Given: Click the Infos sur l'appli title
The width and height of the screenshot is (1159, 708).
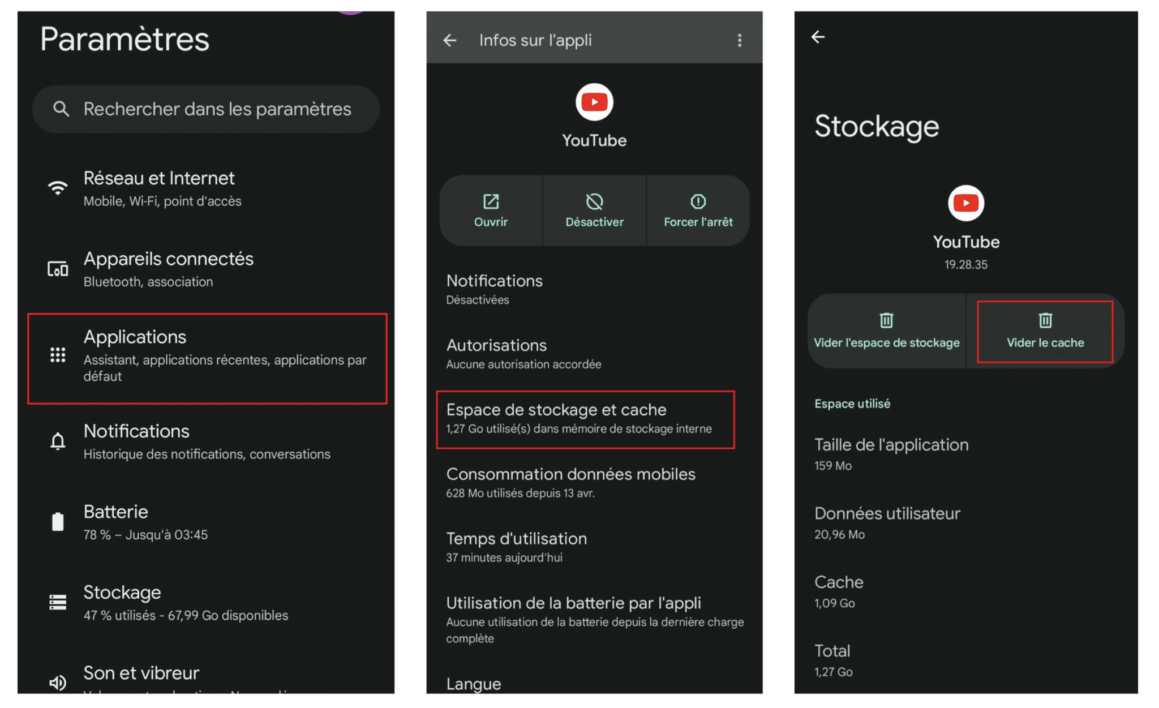Looking at the screenshot, I should tap(535, 40).
